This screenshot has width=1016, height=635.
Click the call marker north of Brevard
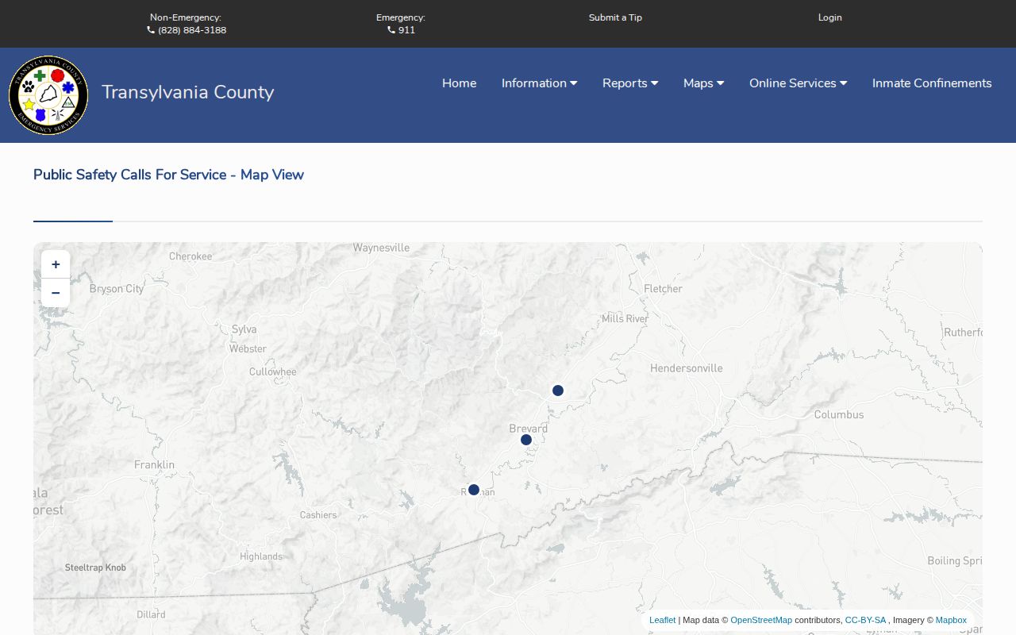[558, 391]
